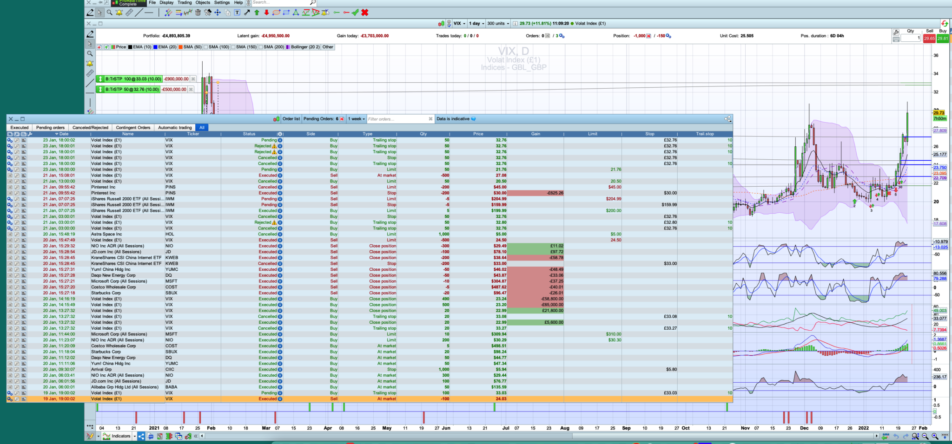The height and width of the screenshot is (444, 952).
Task: Pick the ruler measure tool in top toolbar
Action: click(x=129, y=13)
